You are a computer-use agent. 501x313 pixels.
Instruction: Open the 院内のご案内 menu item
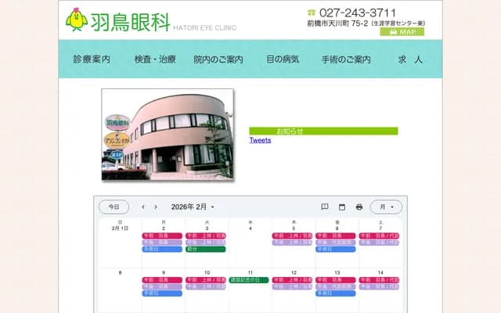pyautogui.click(x=218, y=59)
